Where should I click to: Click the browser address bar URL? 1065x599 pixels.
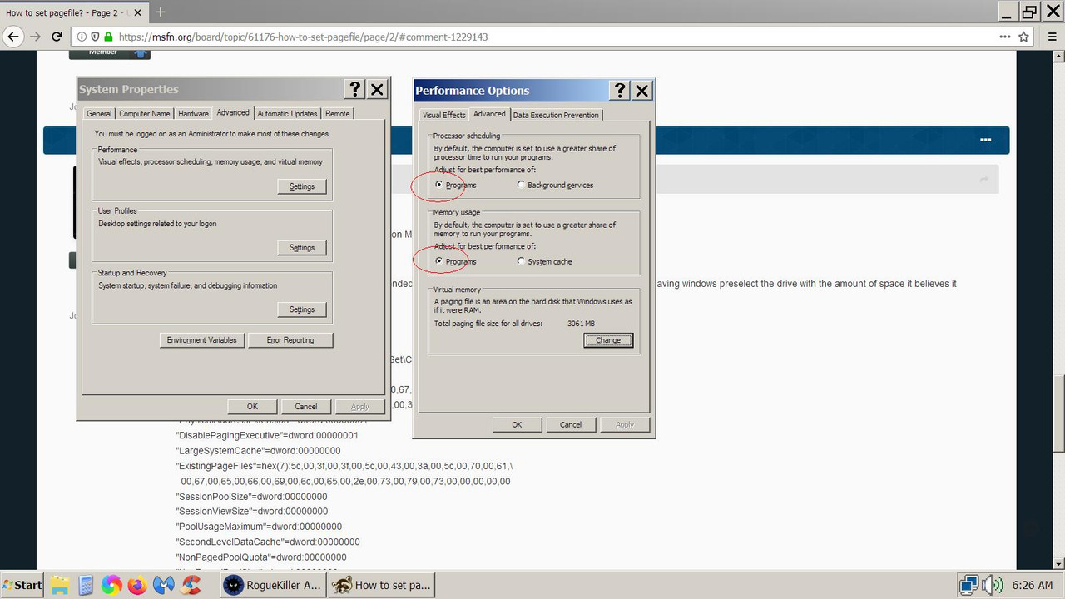point(303,37)
